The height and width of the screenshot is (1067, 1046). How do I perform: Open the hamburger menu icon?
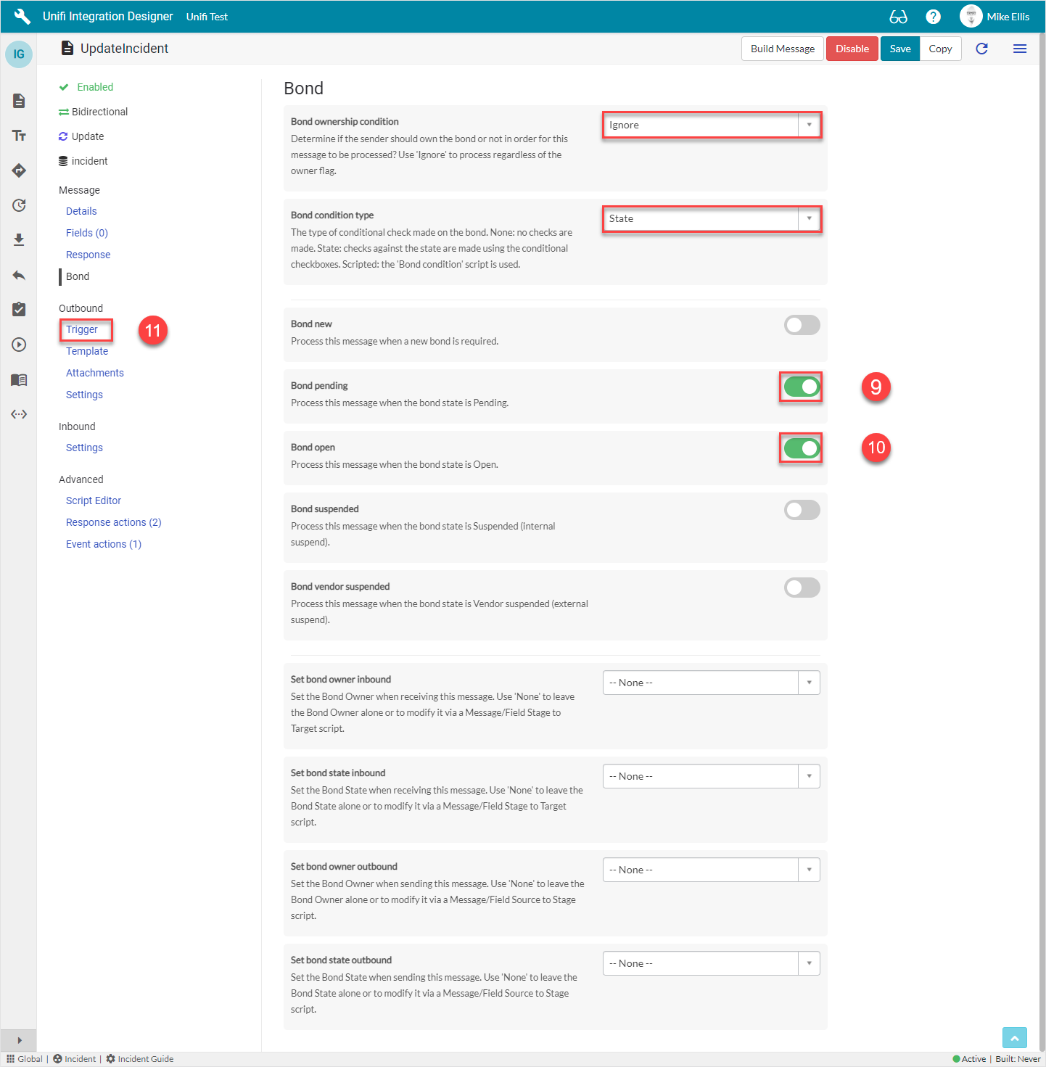pyautogui.click(x=1019, y=49)
